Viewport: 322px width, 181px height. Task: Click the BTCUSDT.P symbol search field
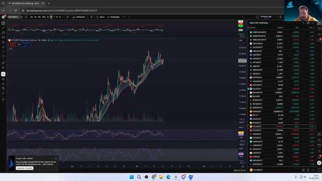click(x=15, y=17)
